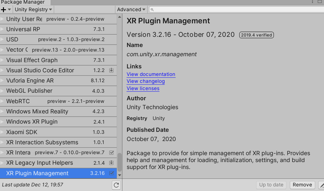Open the Unity Registry dropdown

(x=33, y=10)
